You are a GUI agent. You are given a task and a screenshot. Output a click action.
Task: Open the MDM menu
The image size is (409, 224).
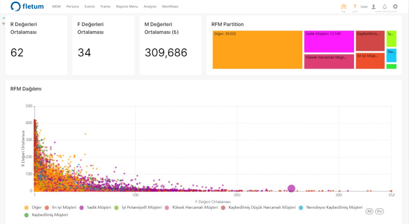pyautogui.click(x=56, y=6)
